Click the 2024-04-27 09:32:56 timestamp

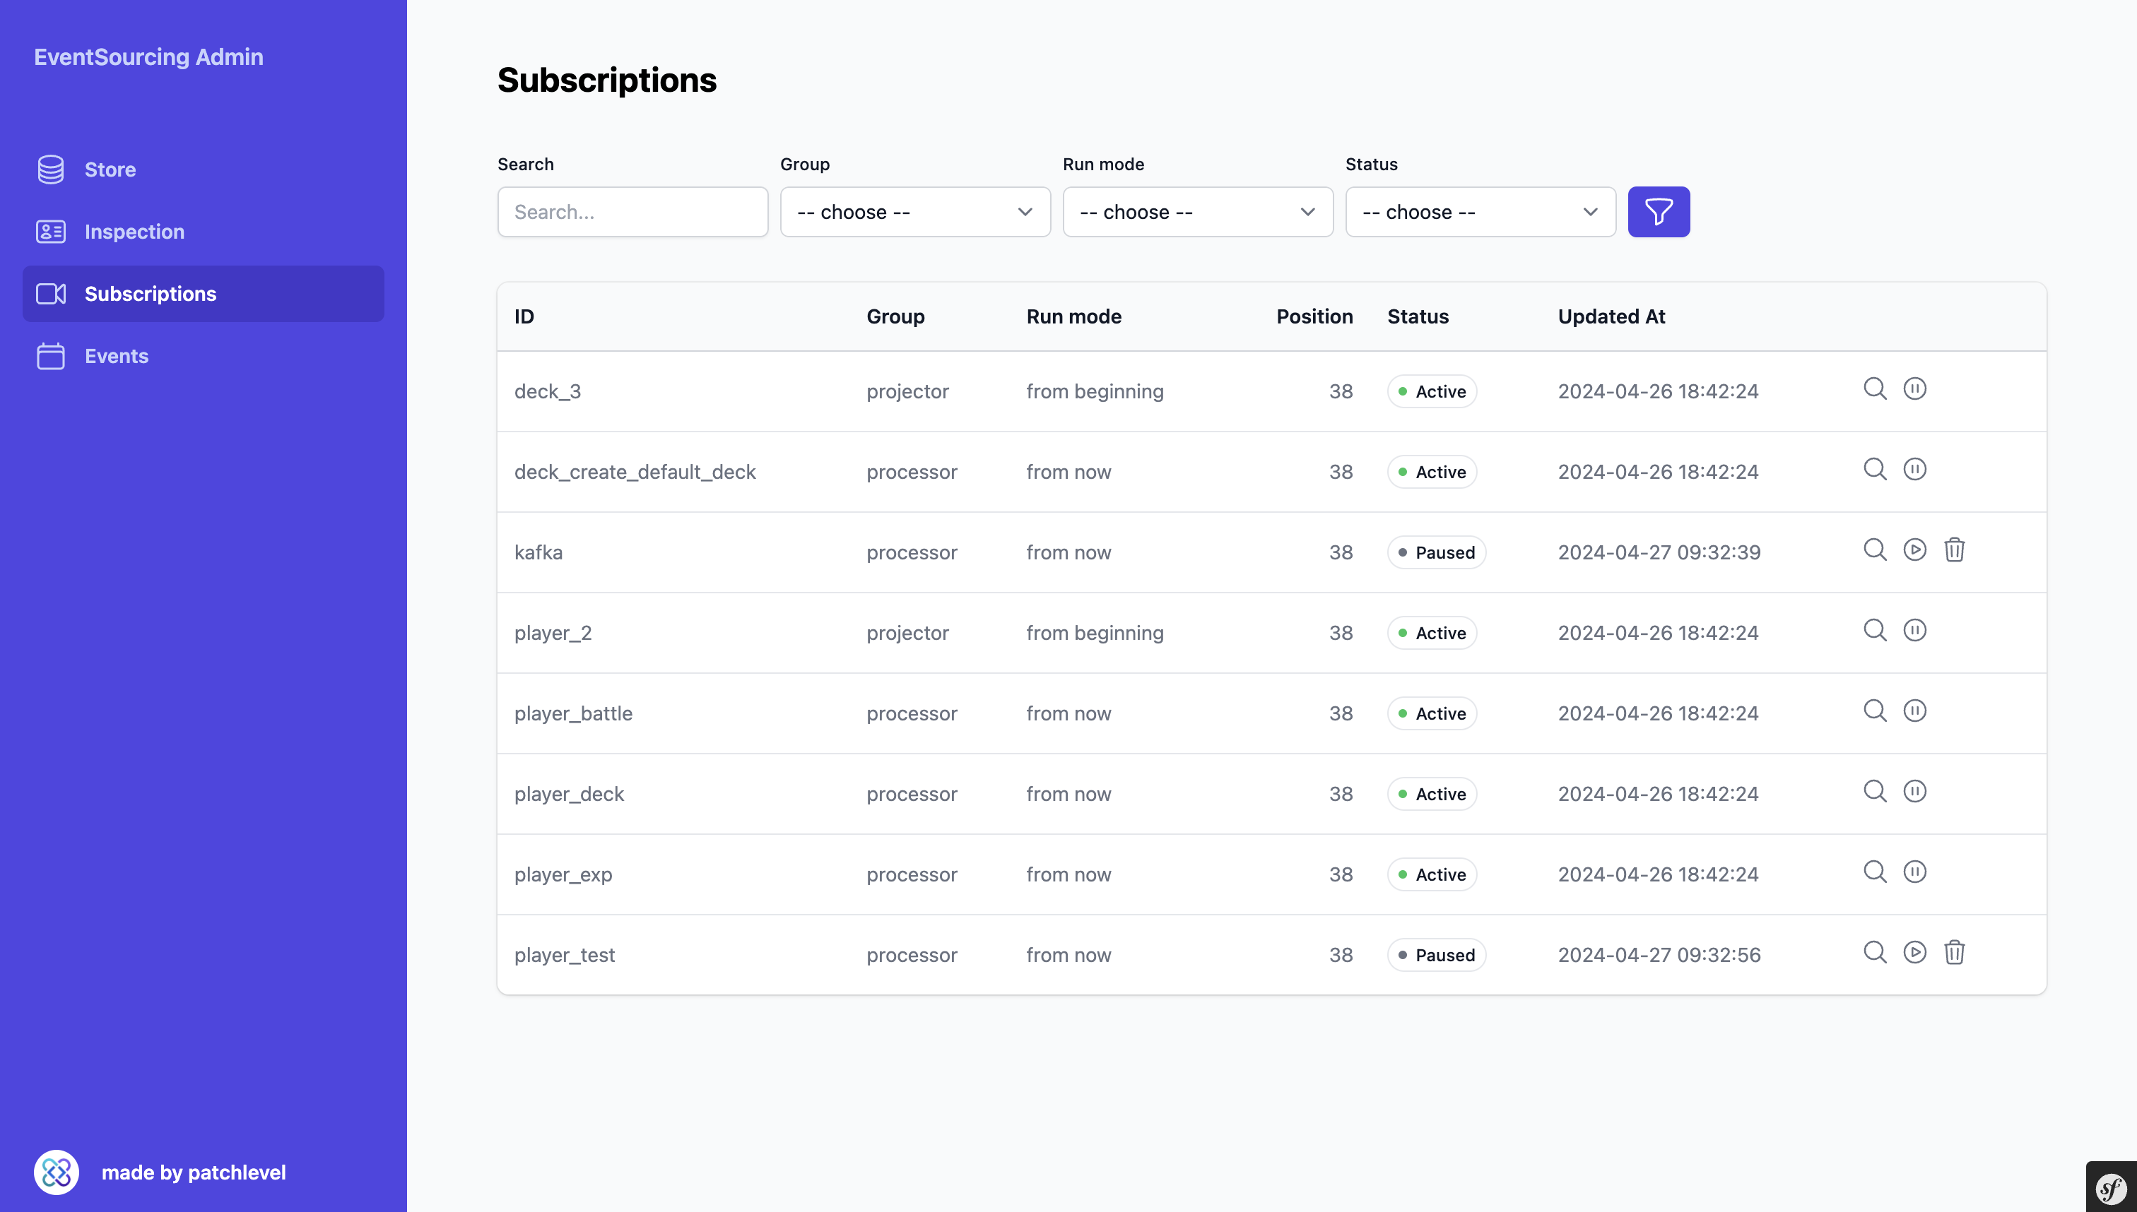[1659, 955]
